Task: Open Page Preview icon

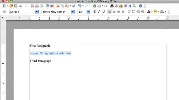Action: click(x=41, y=6)
